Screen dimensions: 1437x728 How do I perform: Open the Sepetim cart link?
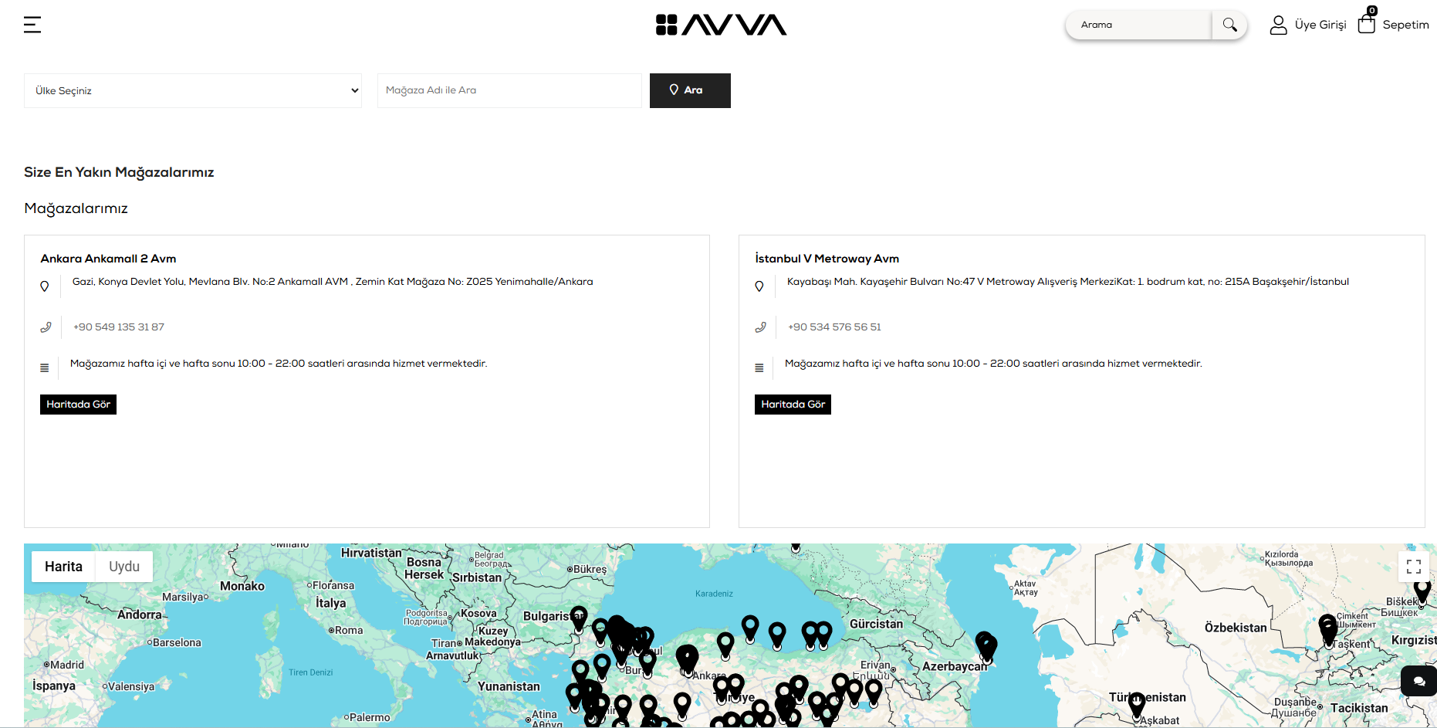pos(1405,25)
